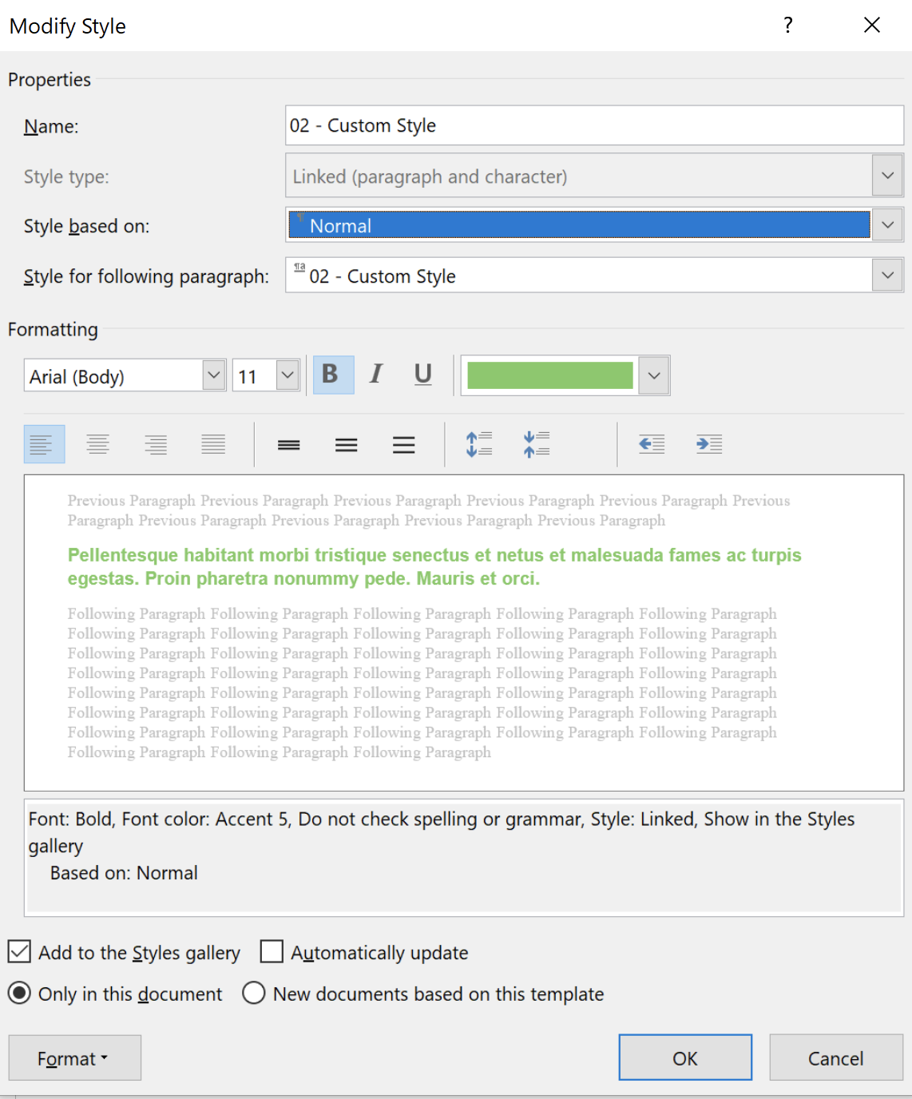Increase paragraph spacing
The height and width of the screenshot is (1099, 912).
pyautogui.click(x=479, y=445)
